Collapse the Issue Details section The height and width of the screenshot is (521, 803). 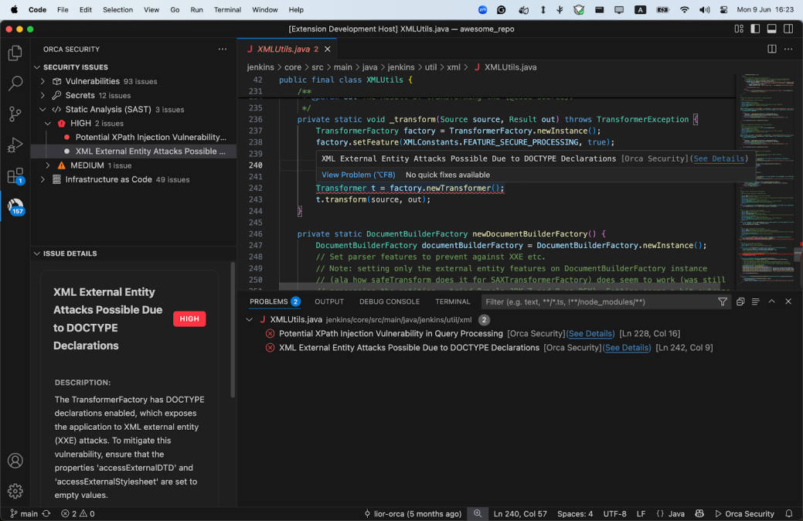click(37, 254)
